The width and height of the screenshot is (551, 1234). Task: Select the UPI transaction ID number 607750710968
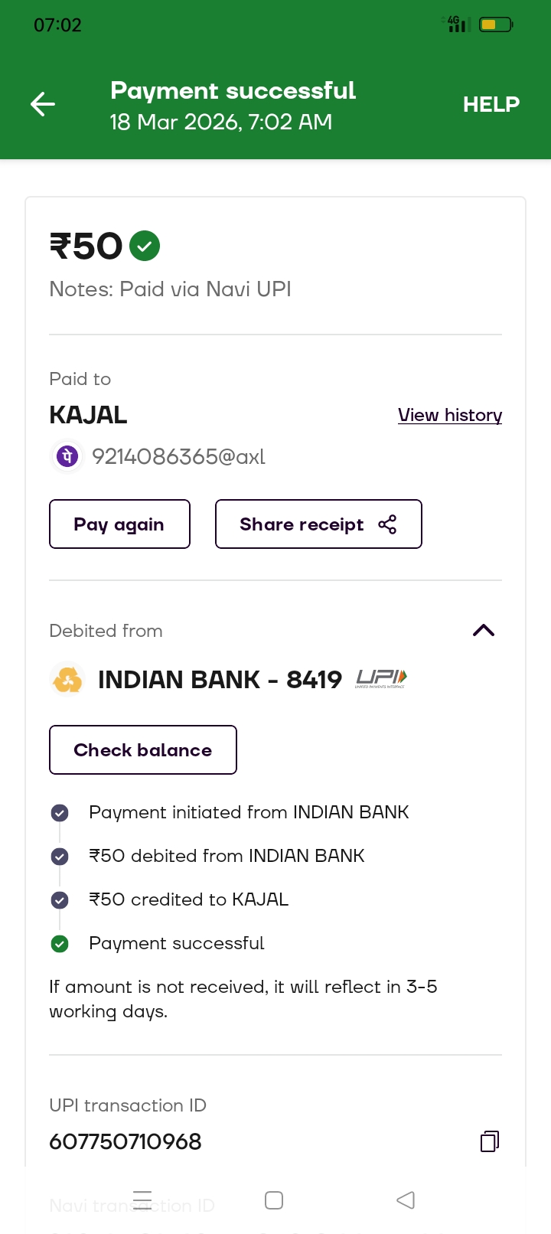pos(126,1141)
